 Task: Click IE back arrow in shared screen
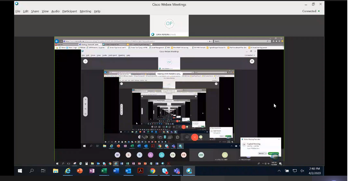point(57,41)
